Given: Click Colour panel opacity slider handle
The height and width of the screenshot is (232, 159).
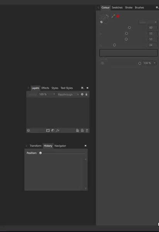Looking at the screenshot, I should [x=140, y=63].
